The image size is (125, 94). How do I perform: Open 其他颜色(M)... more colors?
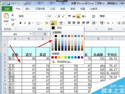[67, 62]
